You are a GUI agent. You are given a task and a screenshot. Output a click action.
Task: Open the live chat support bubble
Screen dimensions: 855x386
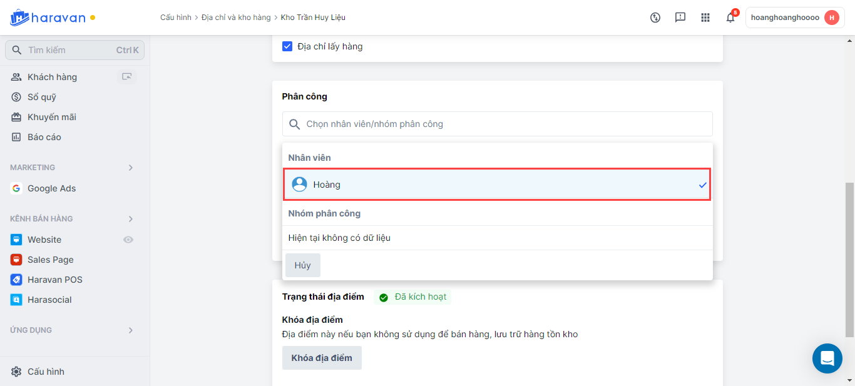point(827,358)
